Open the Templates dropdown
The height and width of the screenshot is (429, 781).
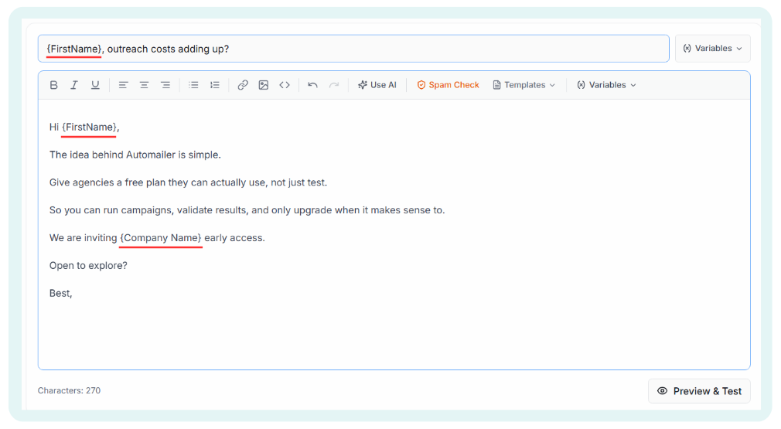(524, 85)
